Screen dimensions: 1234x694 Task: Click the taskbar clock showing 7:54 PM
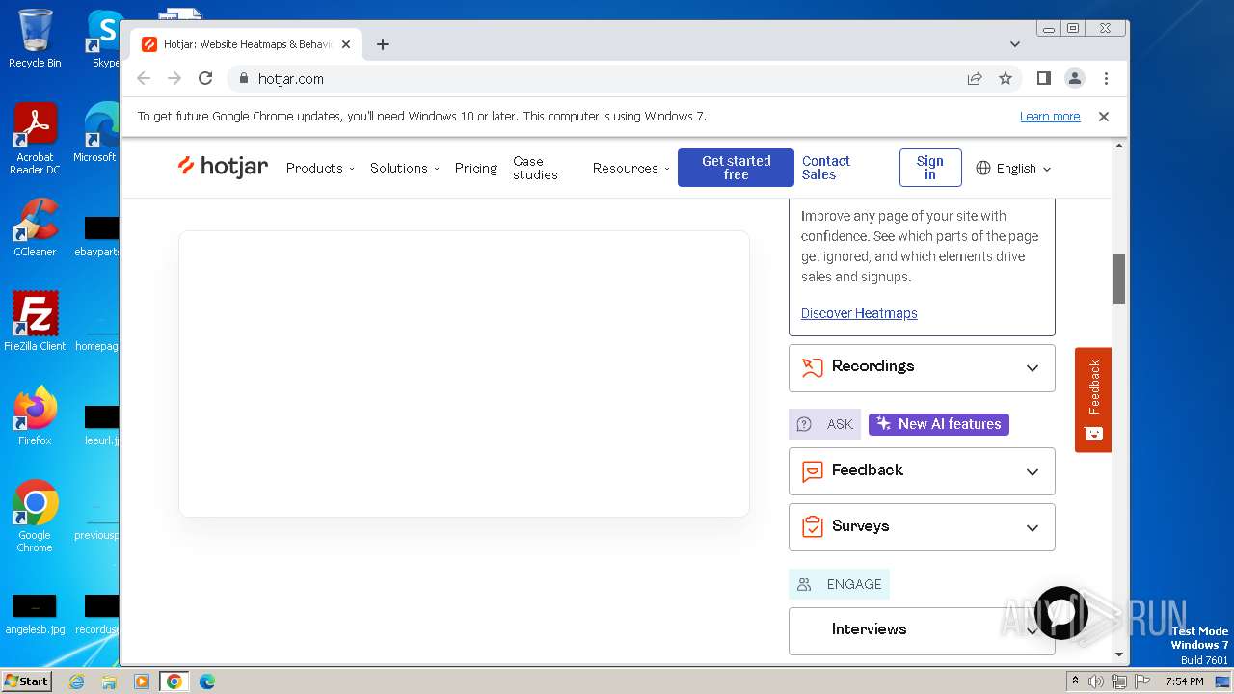(1184, 681)
